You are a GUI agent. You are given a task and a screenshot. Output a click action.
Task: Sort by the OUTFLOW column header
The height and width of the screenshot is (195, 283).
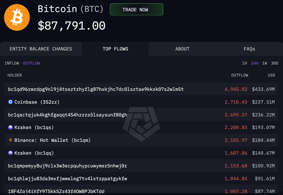pyautogui.click(x=239, y=75)
